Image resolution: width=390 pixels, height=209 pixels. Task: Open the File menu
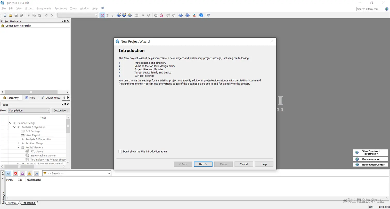coord(4,9)
